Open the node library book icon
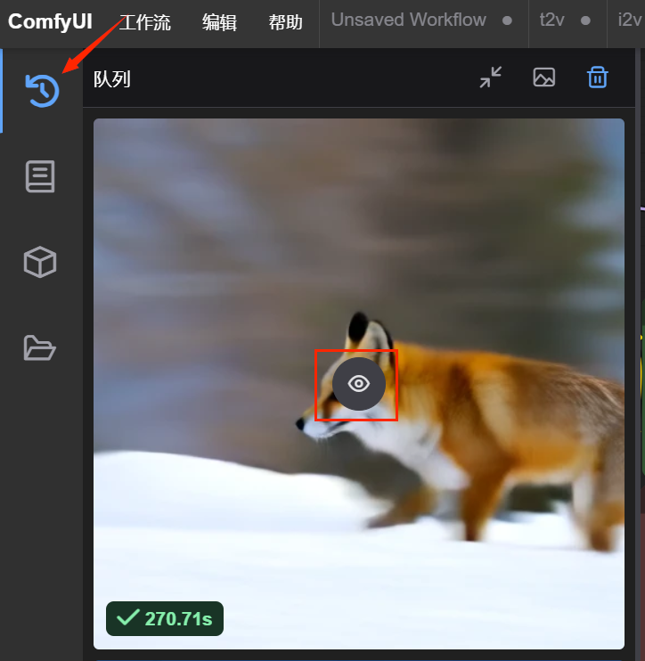 coord(40,176)
